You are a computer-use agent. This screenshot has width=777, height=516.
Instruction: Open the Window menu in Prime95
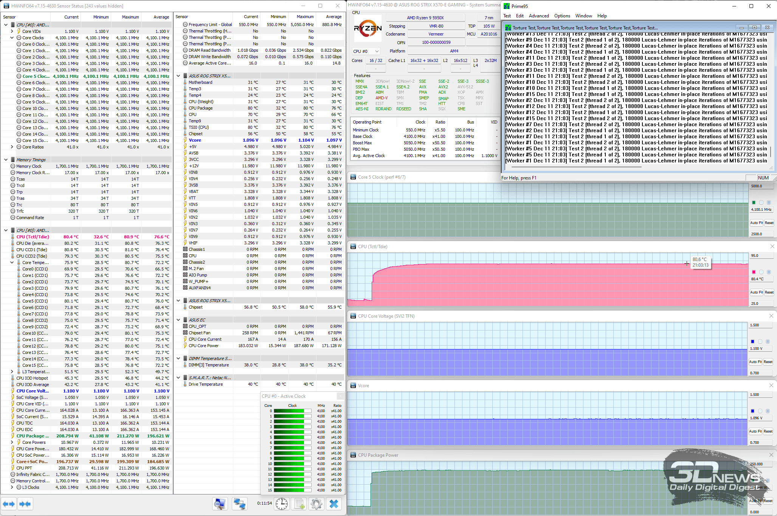(x=584, y=16)
